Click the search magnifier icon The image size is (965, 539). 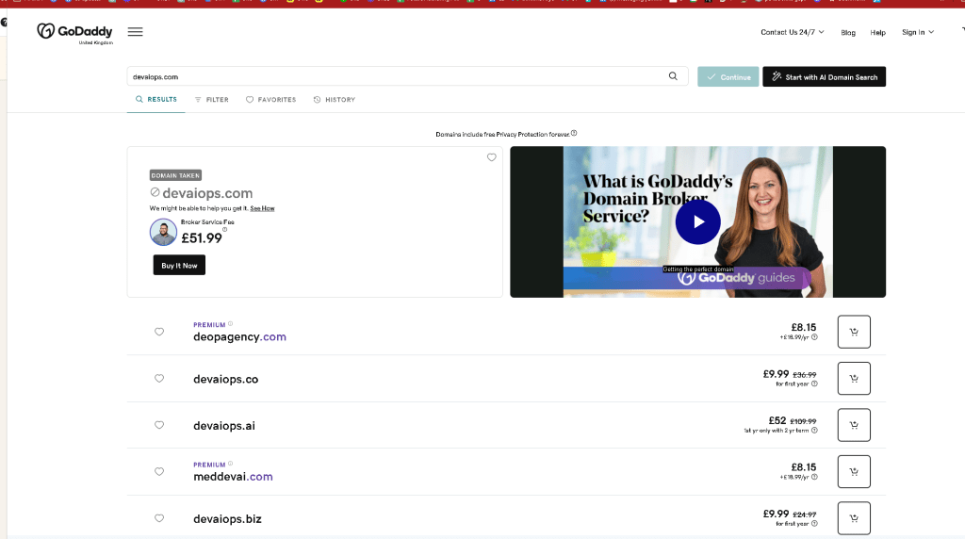673,76
